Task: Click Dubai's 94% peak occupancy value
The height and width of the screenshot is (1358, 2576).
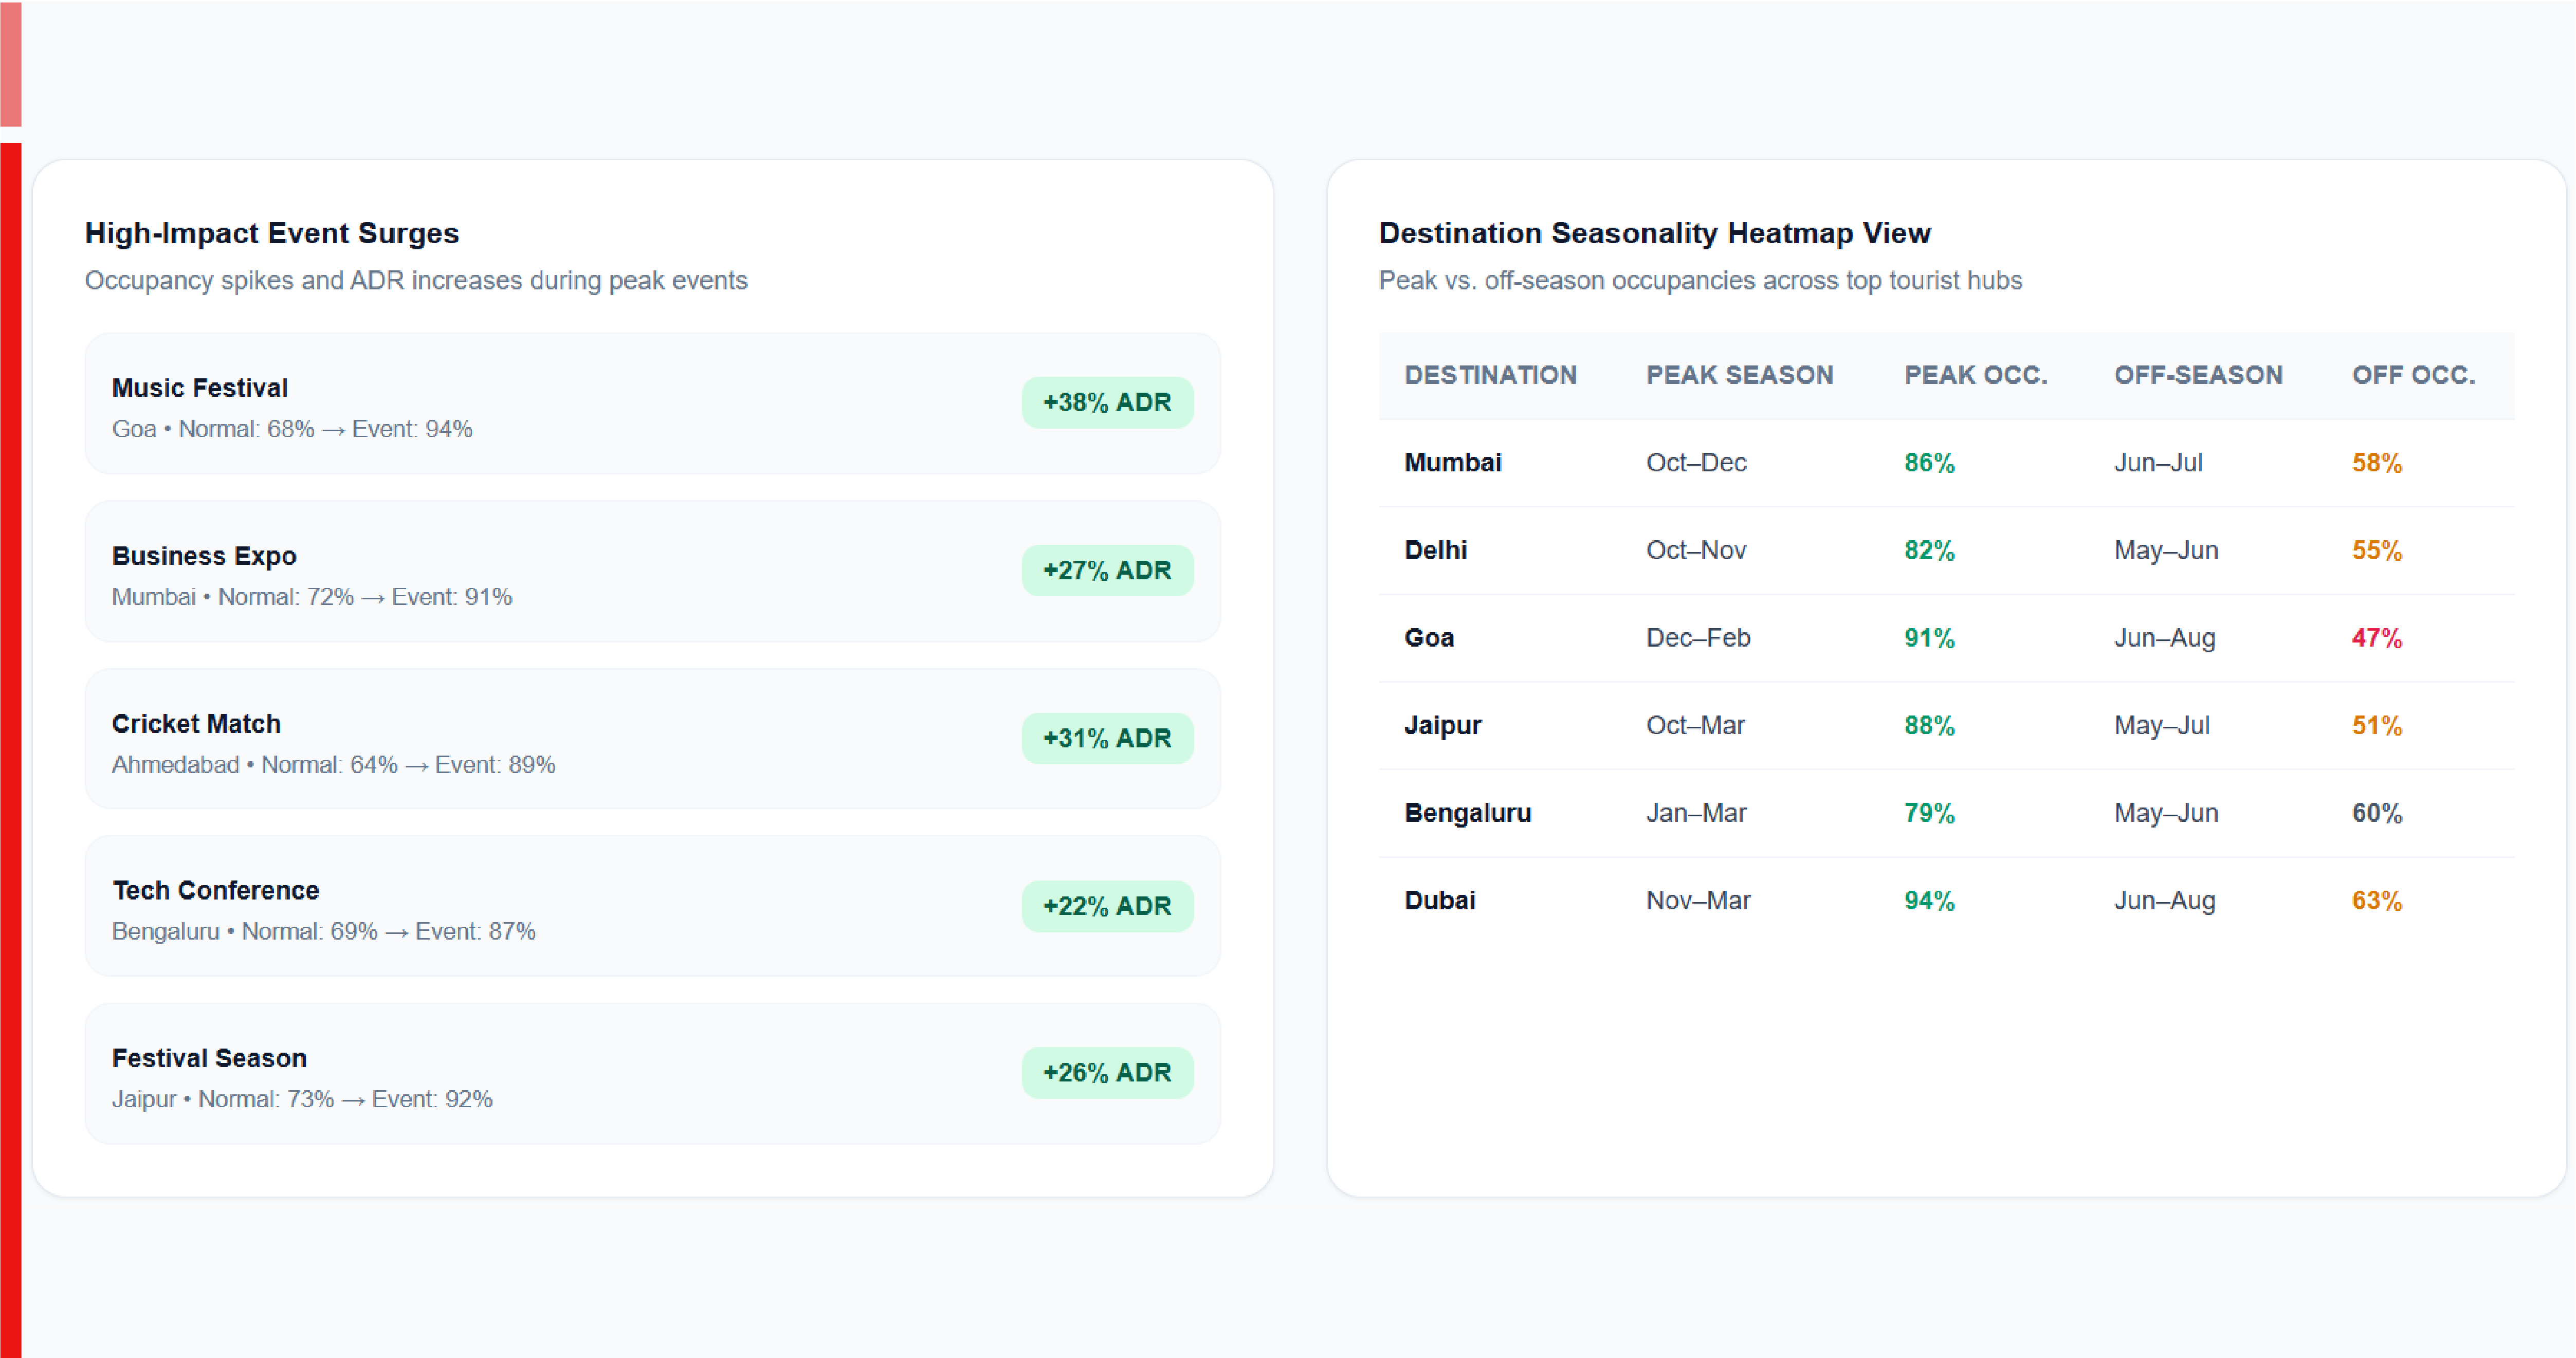Action: tap(1929, 901)
